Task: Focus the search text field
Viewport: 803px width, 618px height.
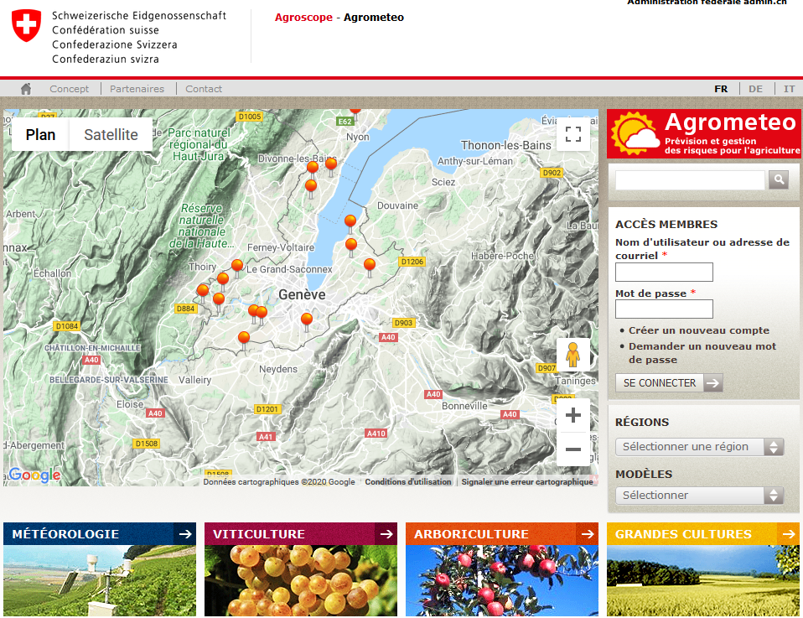Action: click(x=690, y=179)
